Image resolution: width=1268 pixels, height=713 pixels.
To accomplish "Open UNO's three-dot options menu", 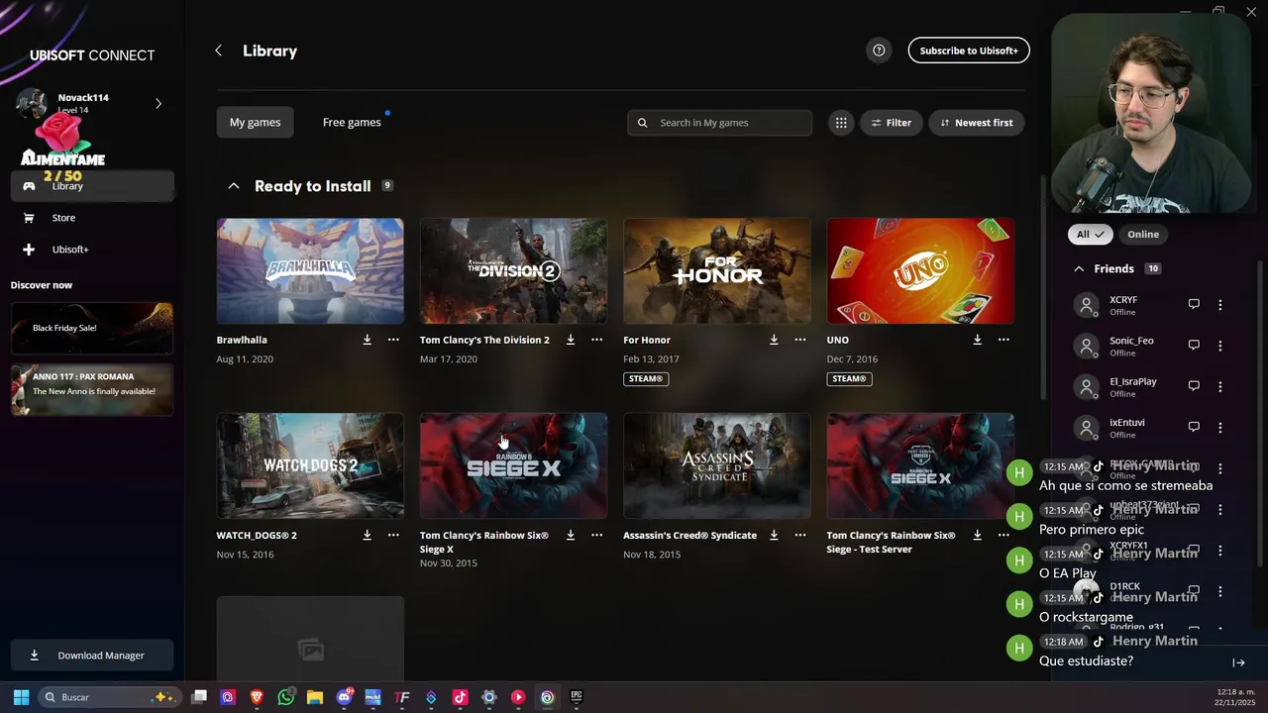I will (1004, 340).
